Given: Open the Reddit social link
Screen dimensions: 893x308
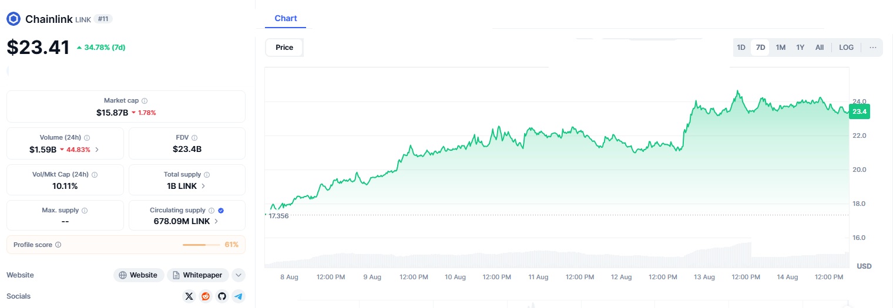Looking at the screenshot, I should pyautogui.click(x=205, y=296).
